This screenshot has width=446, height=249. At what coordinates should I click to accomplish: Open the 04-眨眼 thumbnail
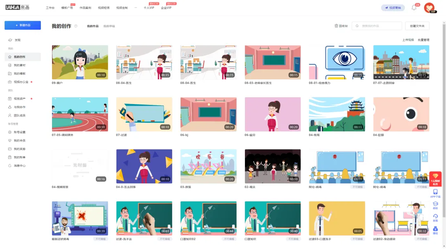pyautogui.click(x=401, y=114)
